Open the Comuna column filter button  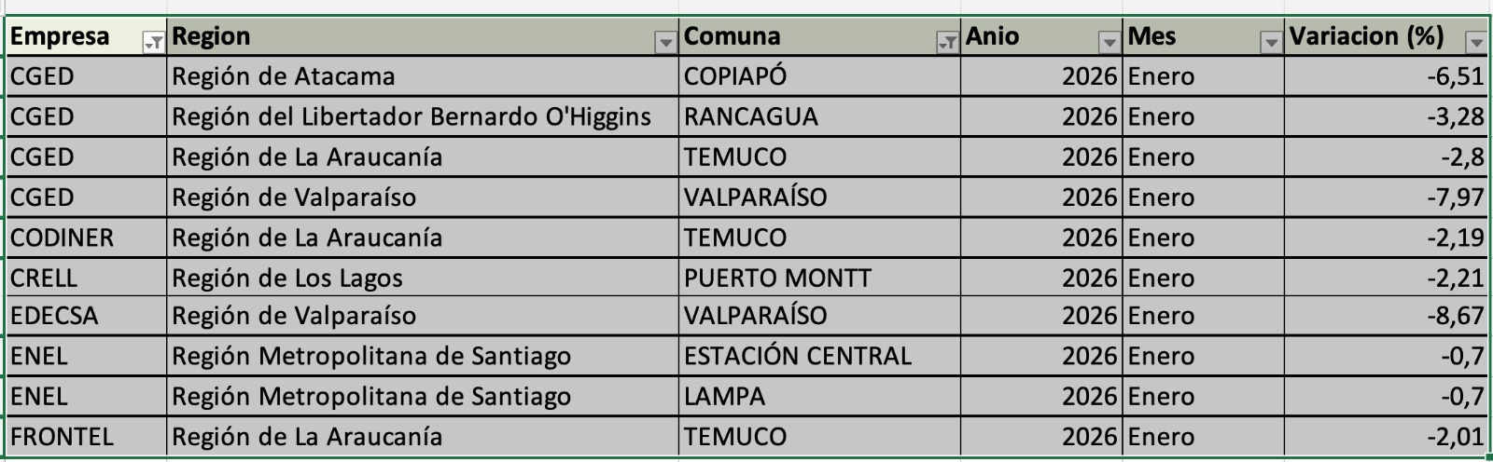pos(947,42)
